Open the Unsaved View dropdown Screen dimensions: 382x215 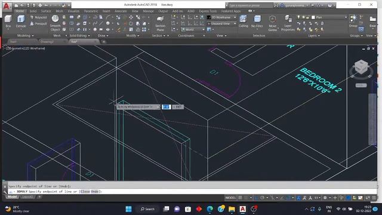coord(221,24)
